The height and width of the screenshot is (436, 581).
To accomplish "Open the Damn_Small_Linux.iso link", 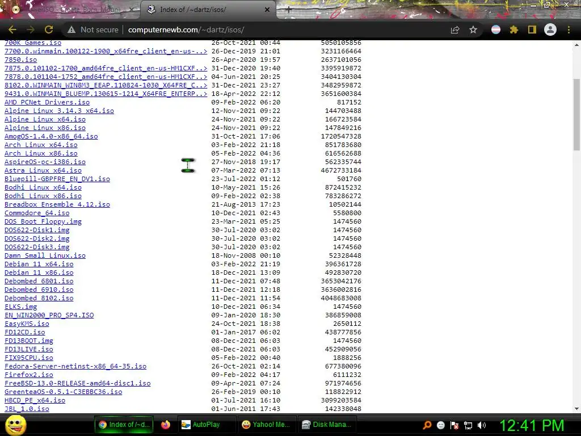I will [x=45, y=256].
